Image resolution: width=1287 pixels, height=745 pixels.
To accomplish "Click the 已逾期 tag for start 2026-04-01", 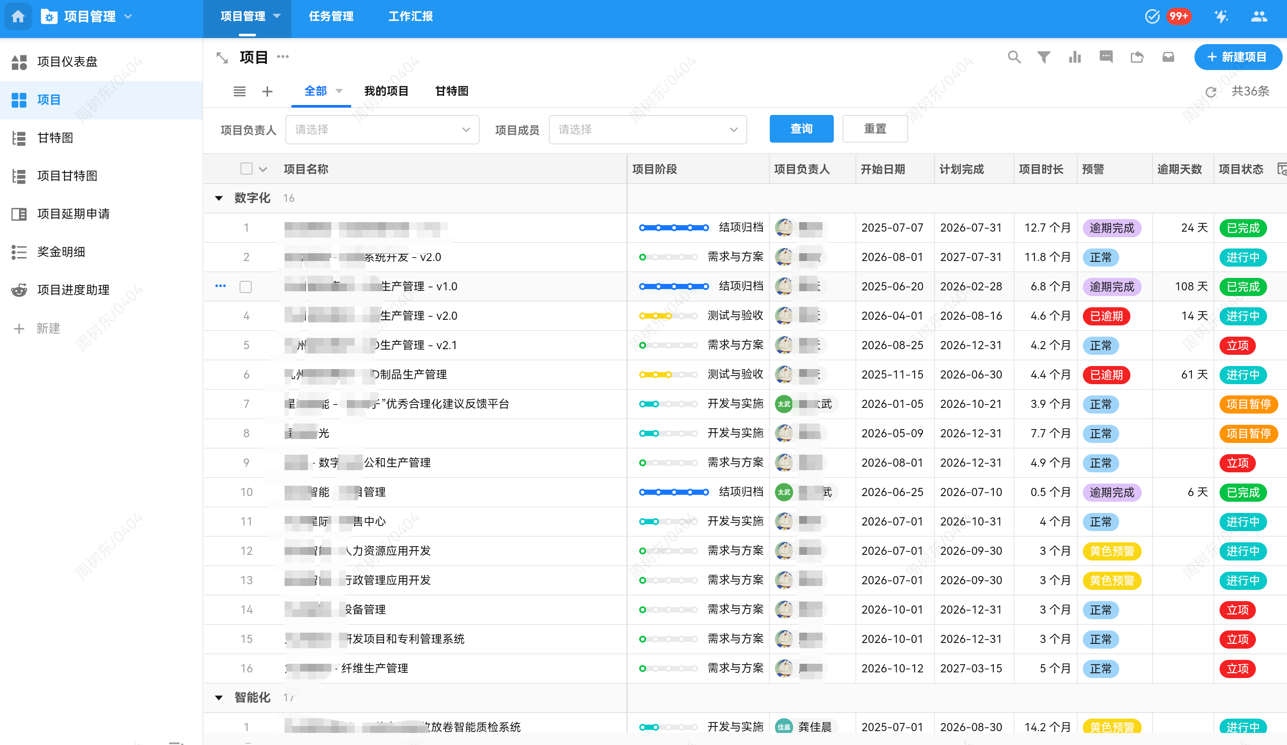I will 1106,316.
